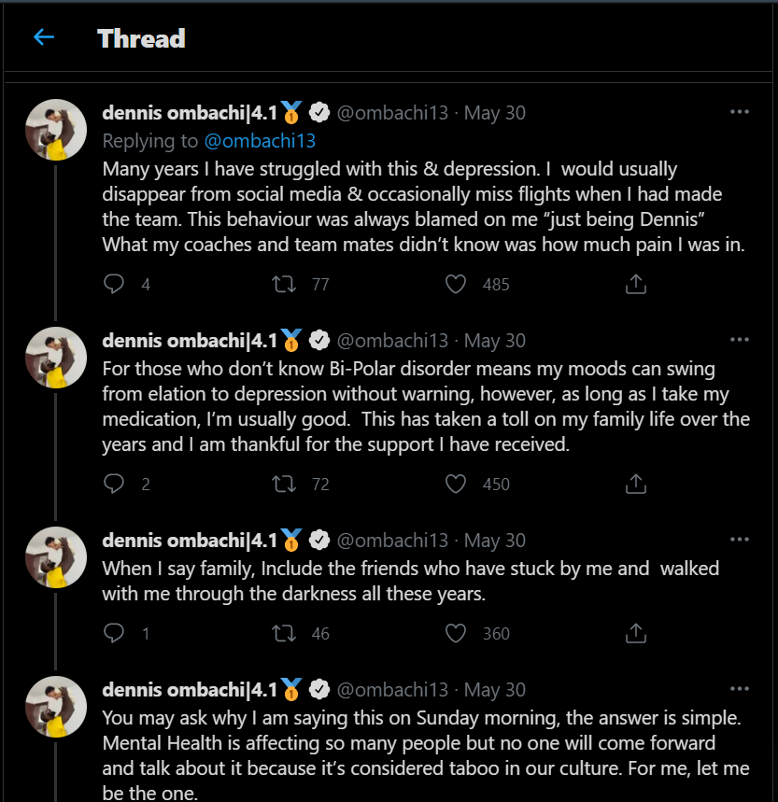Retweet the tweet with 46 retweets
This screenshot has width=778, height=802.
point(284,633)
